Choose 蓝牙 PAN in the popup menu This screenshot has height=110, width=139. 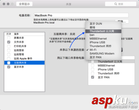coord(103,57)
